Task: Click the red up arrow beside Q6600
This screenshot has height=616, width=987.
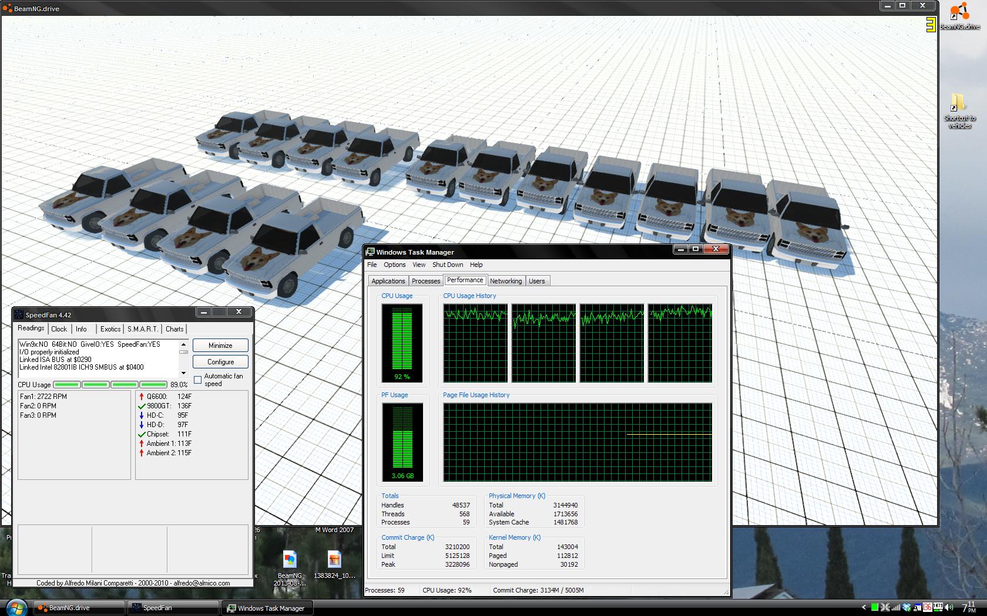Action: click(142, 397)
